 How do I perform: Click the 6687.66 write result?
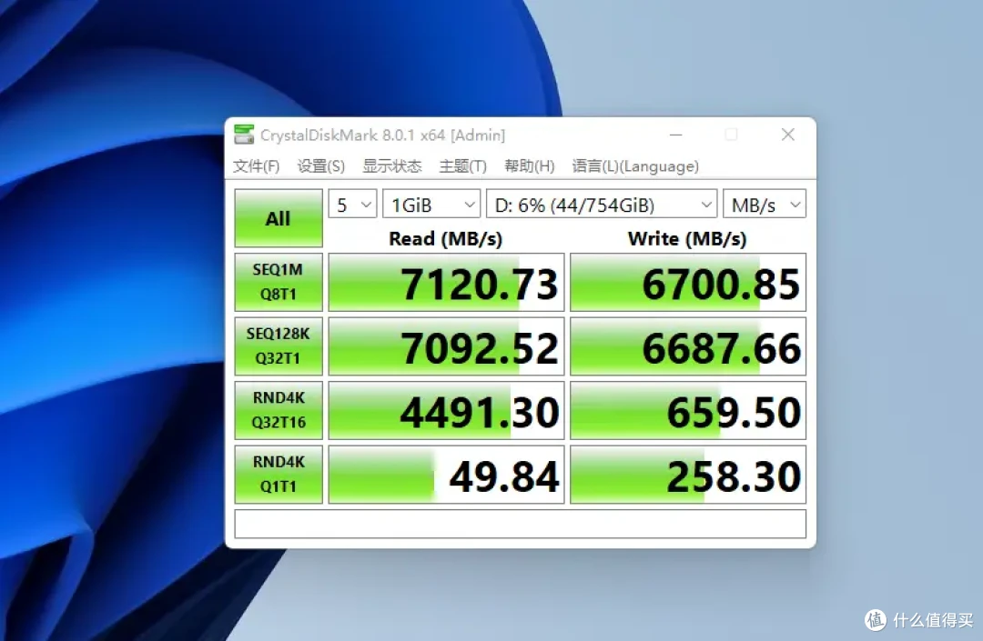(x=688, y=346)
